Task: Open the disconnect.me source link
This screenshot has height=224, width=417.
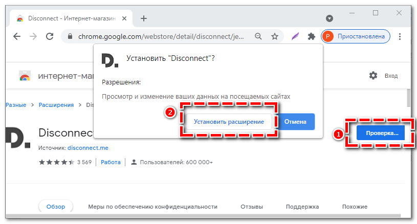Action: (x=88, y=148)
